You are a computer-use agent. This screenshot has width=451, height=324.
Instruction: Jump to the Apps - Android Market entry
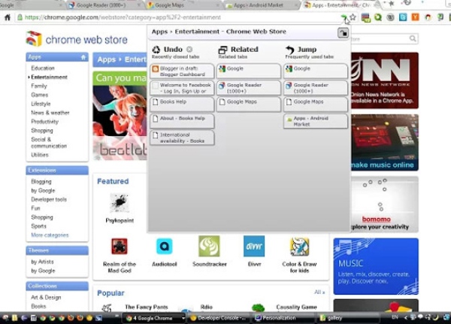click(x=316, y=121)
